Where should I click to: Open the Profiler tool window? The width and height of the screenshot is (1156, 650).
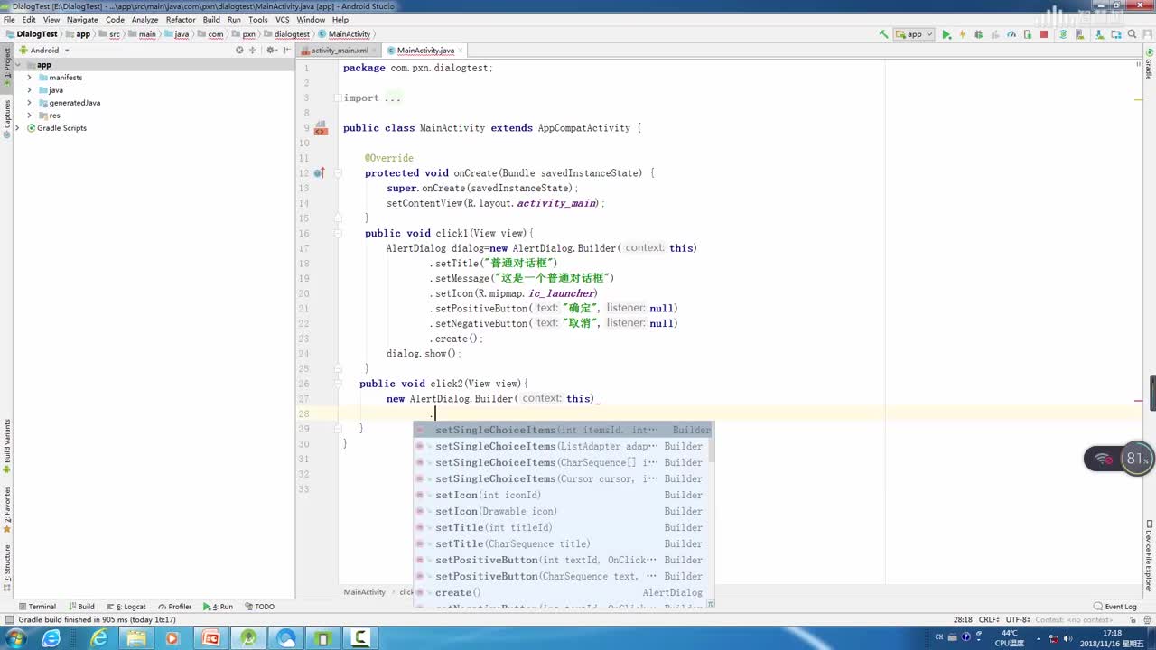pyautogui.click(x=174, y=607)
